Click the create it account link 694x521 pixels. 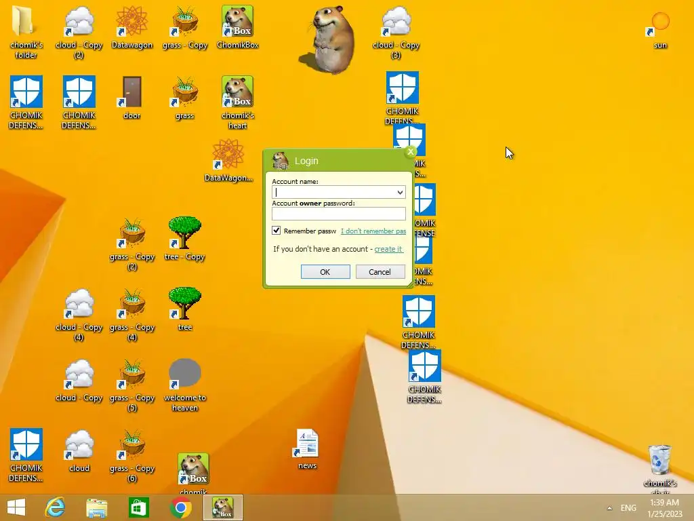tap(388, 249)
